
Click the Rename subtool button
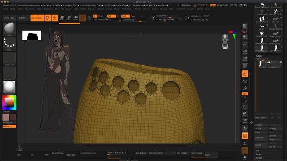261,125
